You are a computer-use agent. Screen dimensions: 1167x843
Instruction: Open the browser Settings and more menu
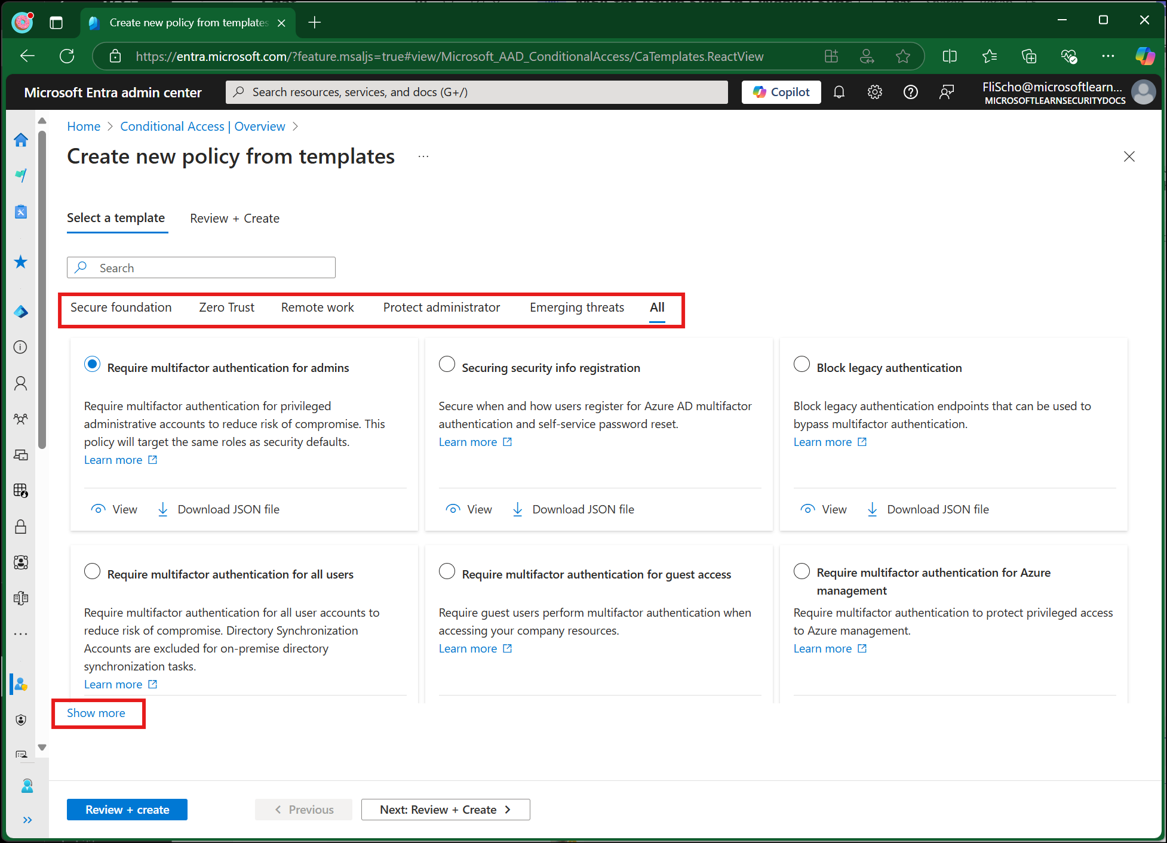pos(1108,56)
